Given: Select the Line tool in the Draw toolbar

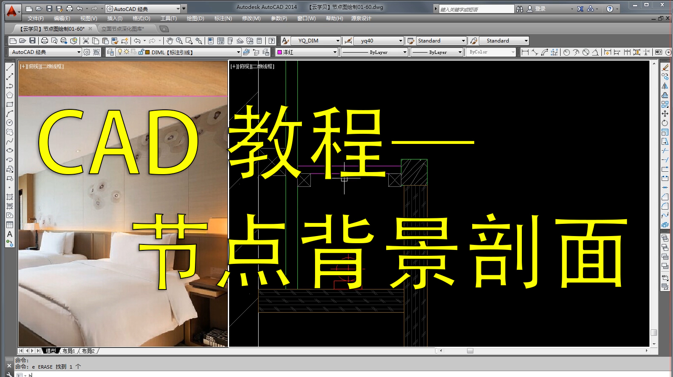Looking at the screenshot, I should 10,67.
